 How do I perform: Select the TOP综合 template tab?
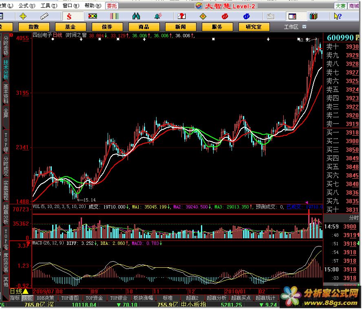point(119,298)
